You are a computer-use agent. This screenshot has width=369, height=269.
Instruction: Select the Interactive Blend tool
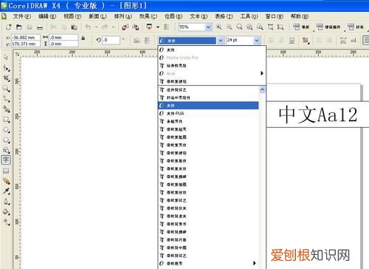[6, 181]
